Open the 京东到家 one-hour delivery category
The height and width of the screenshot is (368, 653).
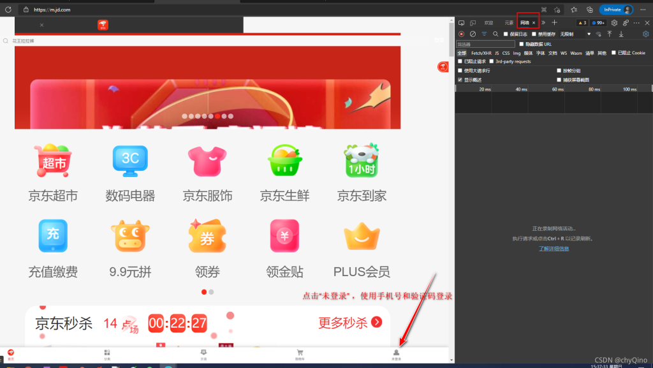362,172
